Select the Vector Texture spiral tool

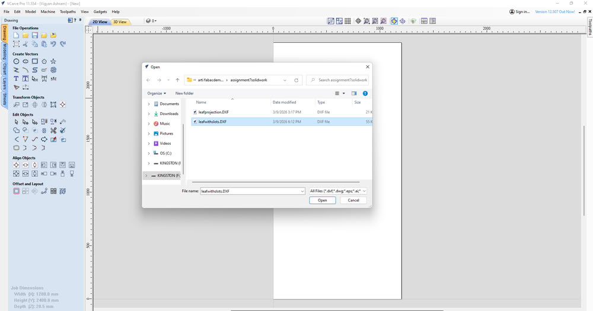point(53,70)
